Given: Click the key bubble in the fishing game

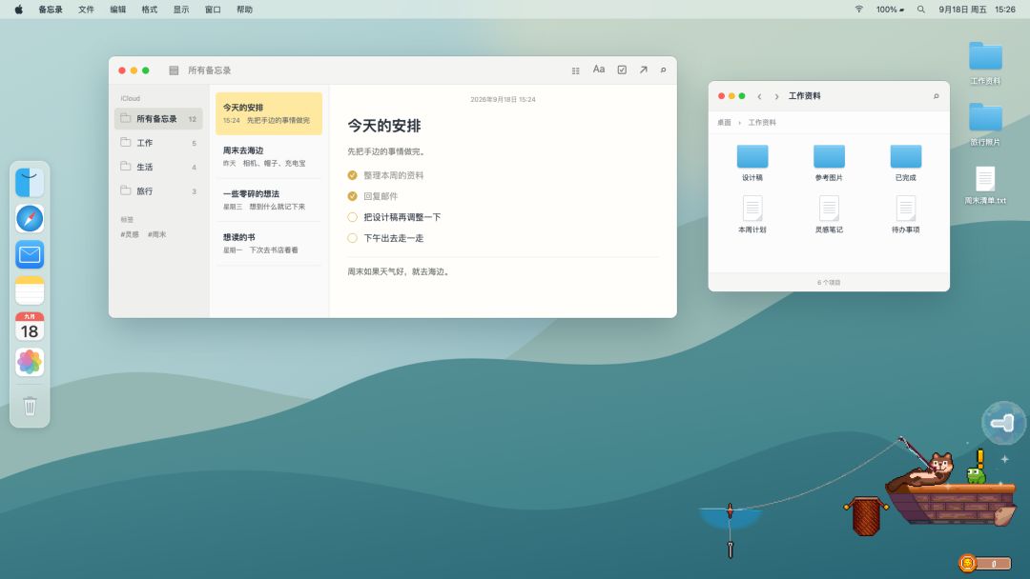Looking at the screenshot, I should pos(1003,423).
